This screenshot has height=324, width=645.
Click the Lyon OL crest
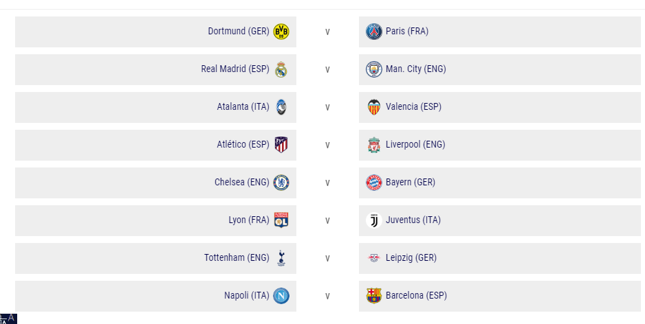pos(281,220)
